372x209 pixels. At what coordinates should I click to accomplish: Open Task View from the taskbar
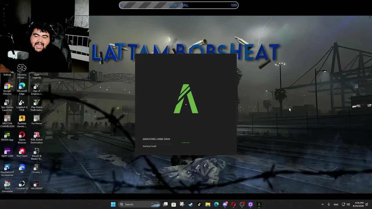click(165, 204)
